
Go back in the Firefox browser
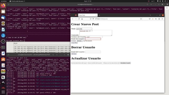[x=73, y=19]
